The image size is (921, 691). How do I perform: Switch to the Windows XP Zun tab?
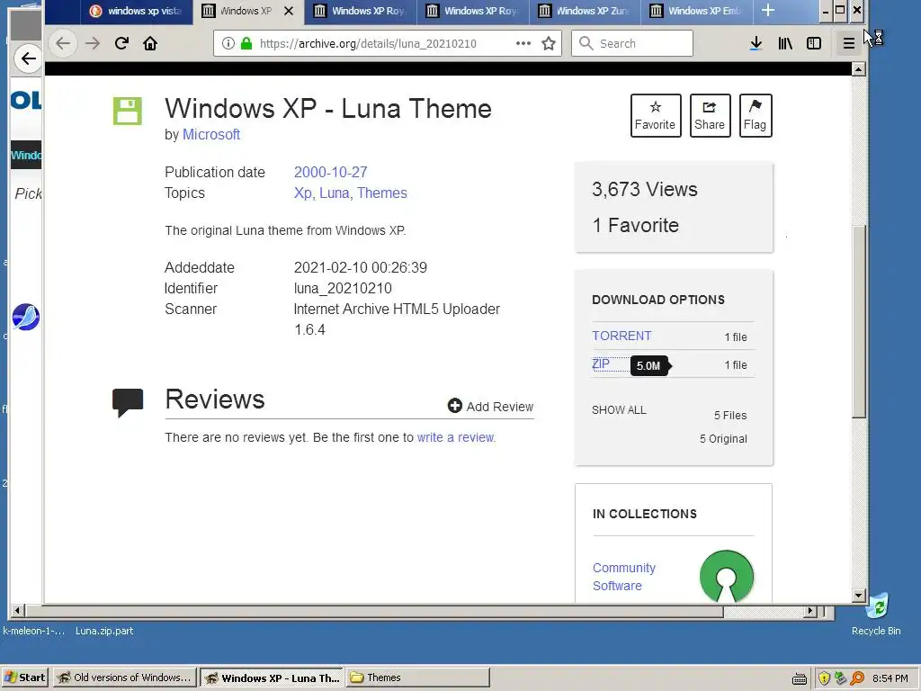click(x=585, y=11)
